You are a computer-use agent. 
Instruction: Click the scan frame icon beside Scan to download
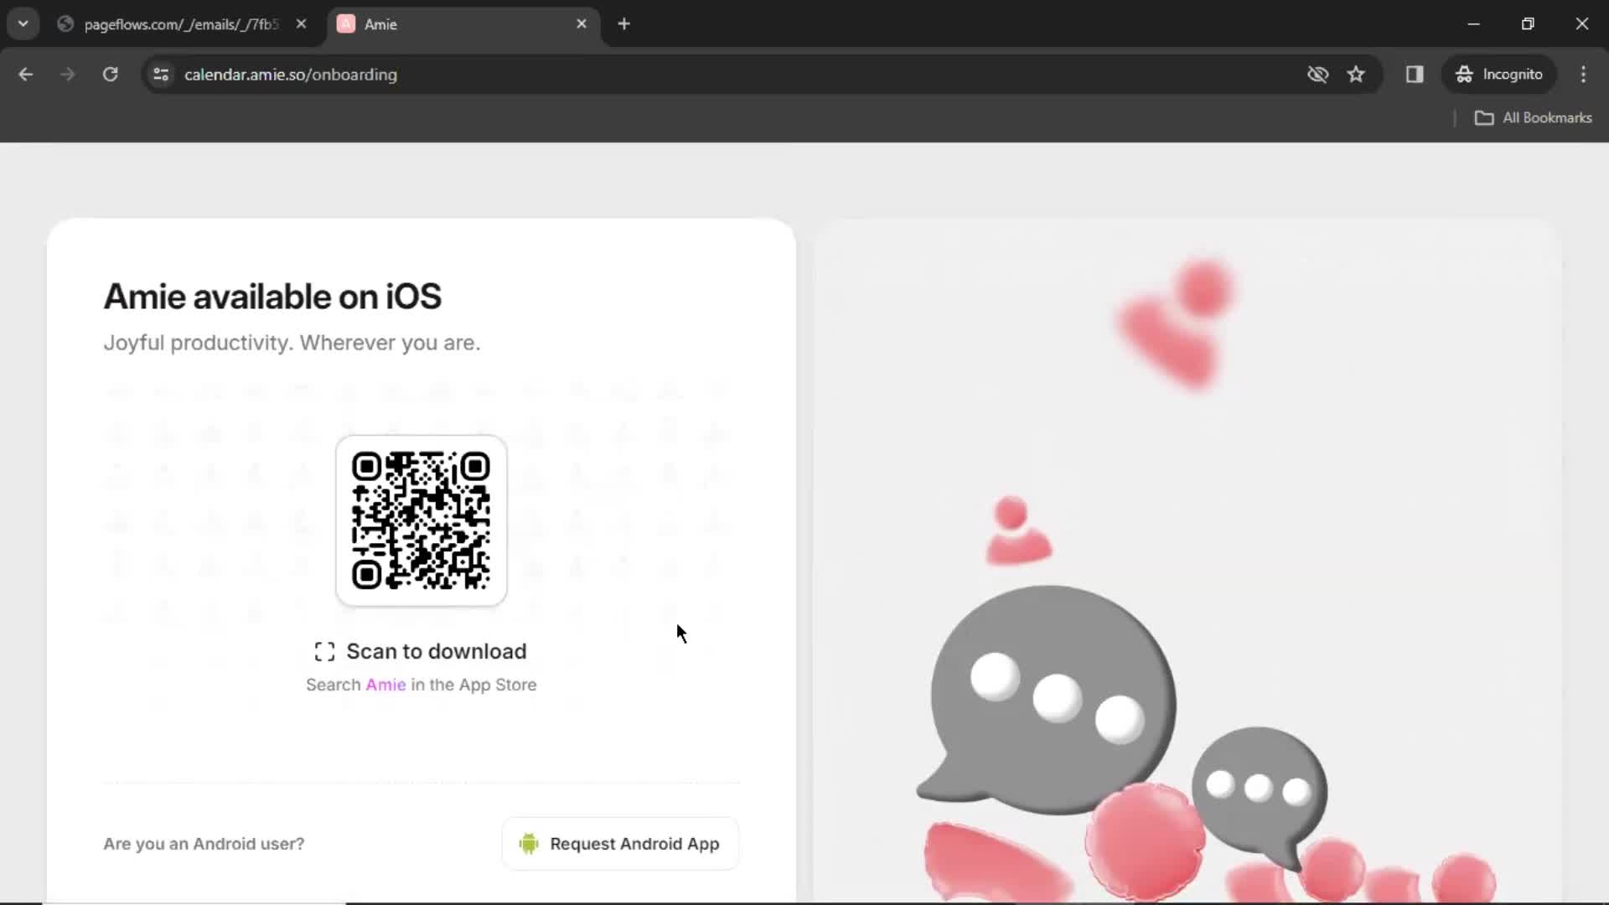(x=324, y=652)
